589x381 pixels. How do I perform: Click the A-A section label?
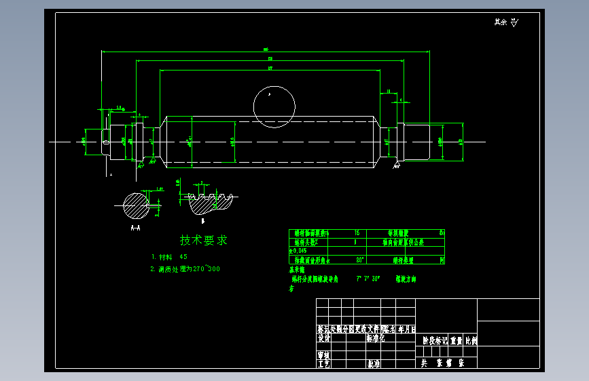coord(135,228)
